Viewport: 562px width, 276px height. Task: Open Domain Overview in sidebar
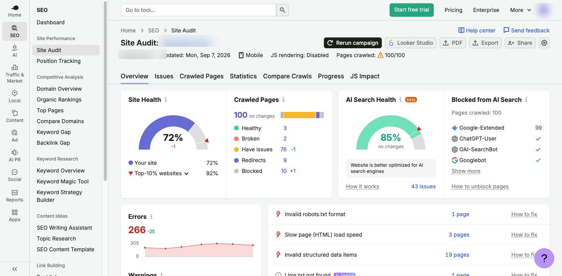pos(59,89)
